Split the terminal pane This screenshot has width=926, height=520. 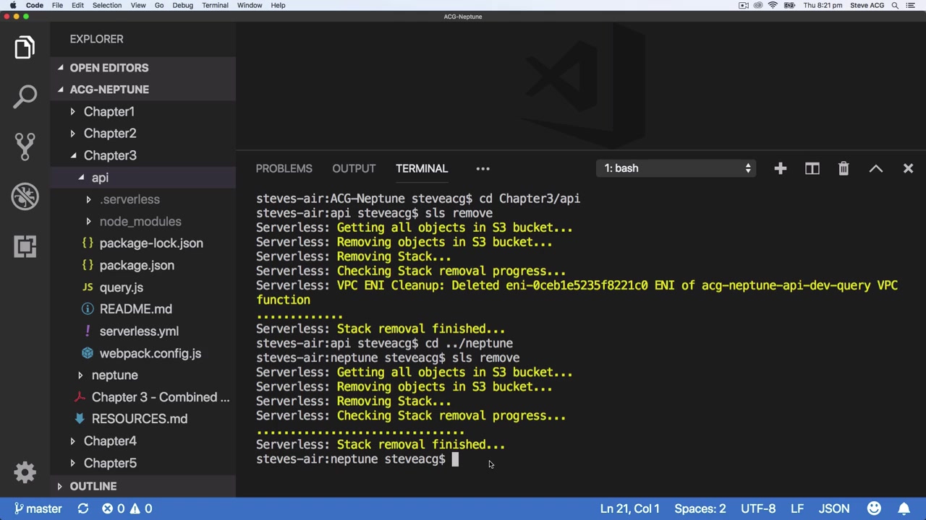pos(812,168)
